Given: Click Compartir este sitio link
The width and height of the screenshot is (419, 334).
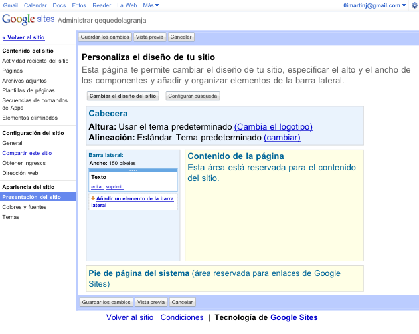Looking at the screenshot, I should click(x=27, y=153).
